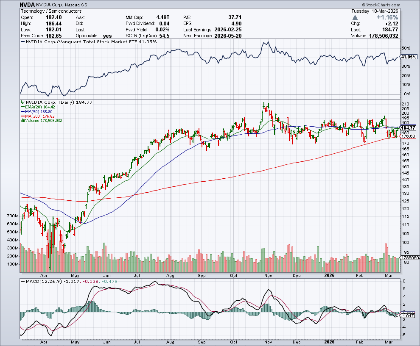Click the EPS value 4.90
420x346 pixels.
pos(237,24)
